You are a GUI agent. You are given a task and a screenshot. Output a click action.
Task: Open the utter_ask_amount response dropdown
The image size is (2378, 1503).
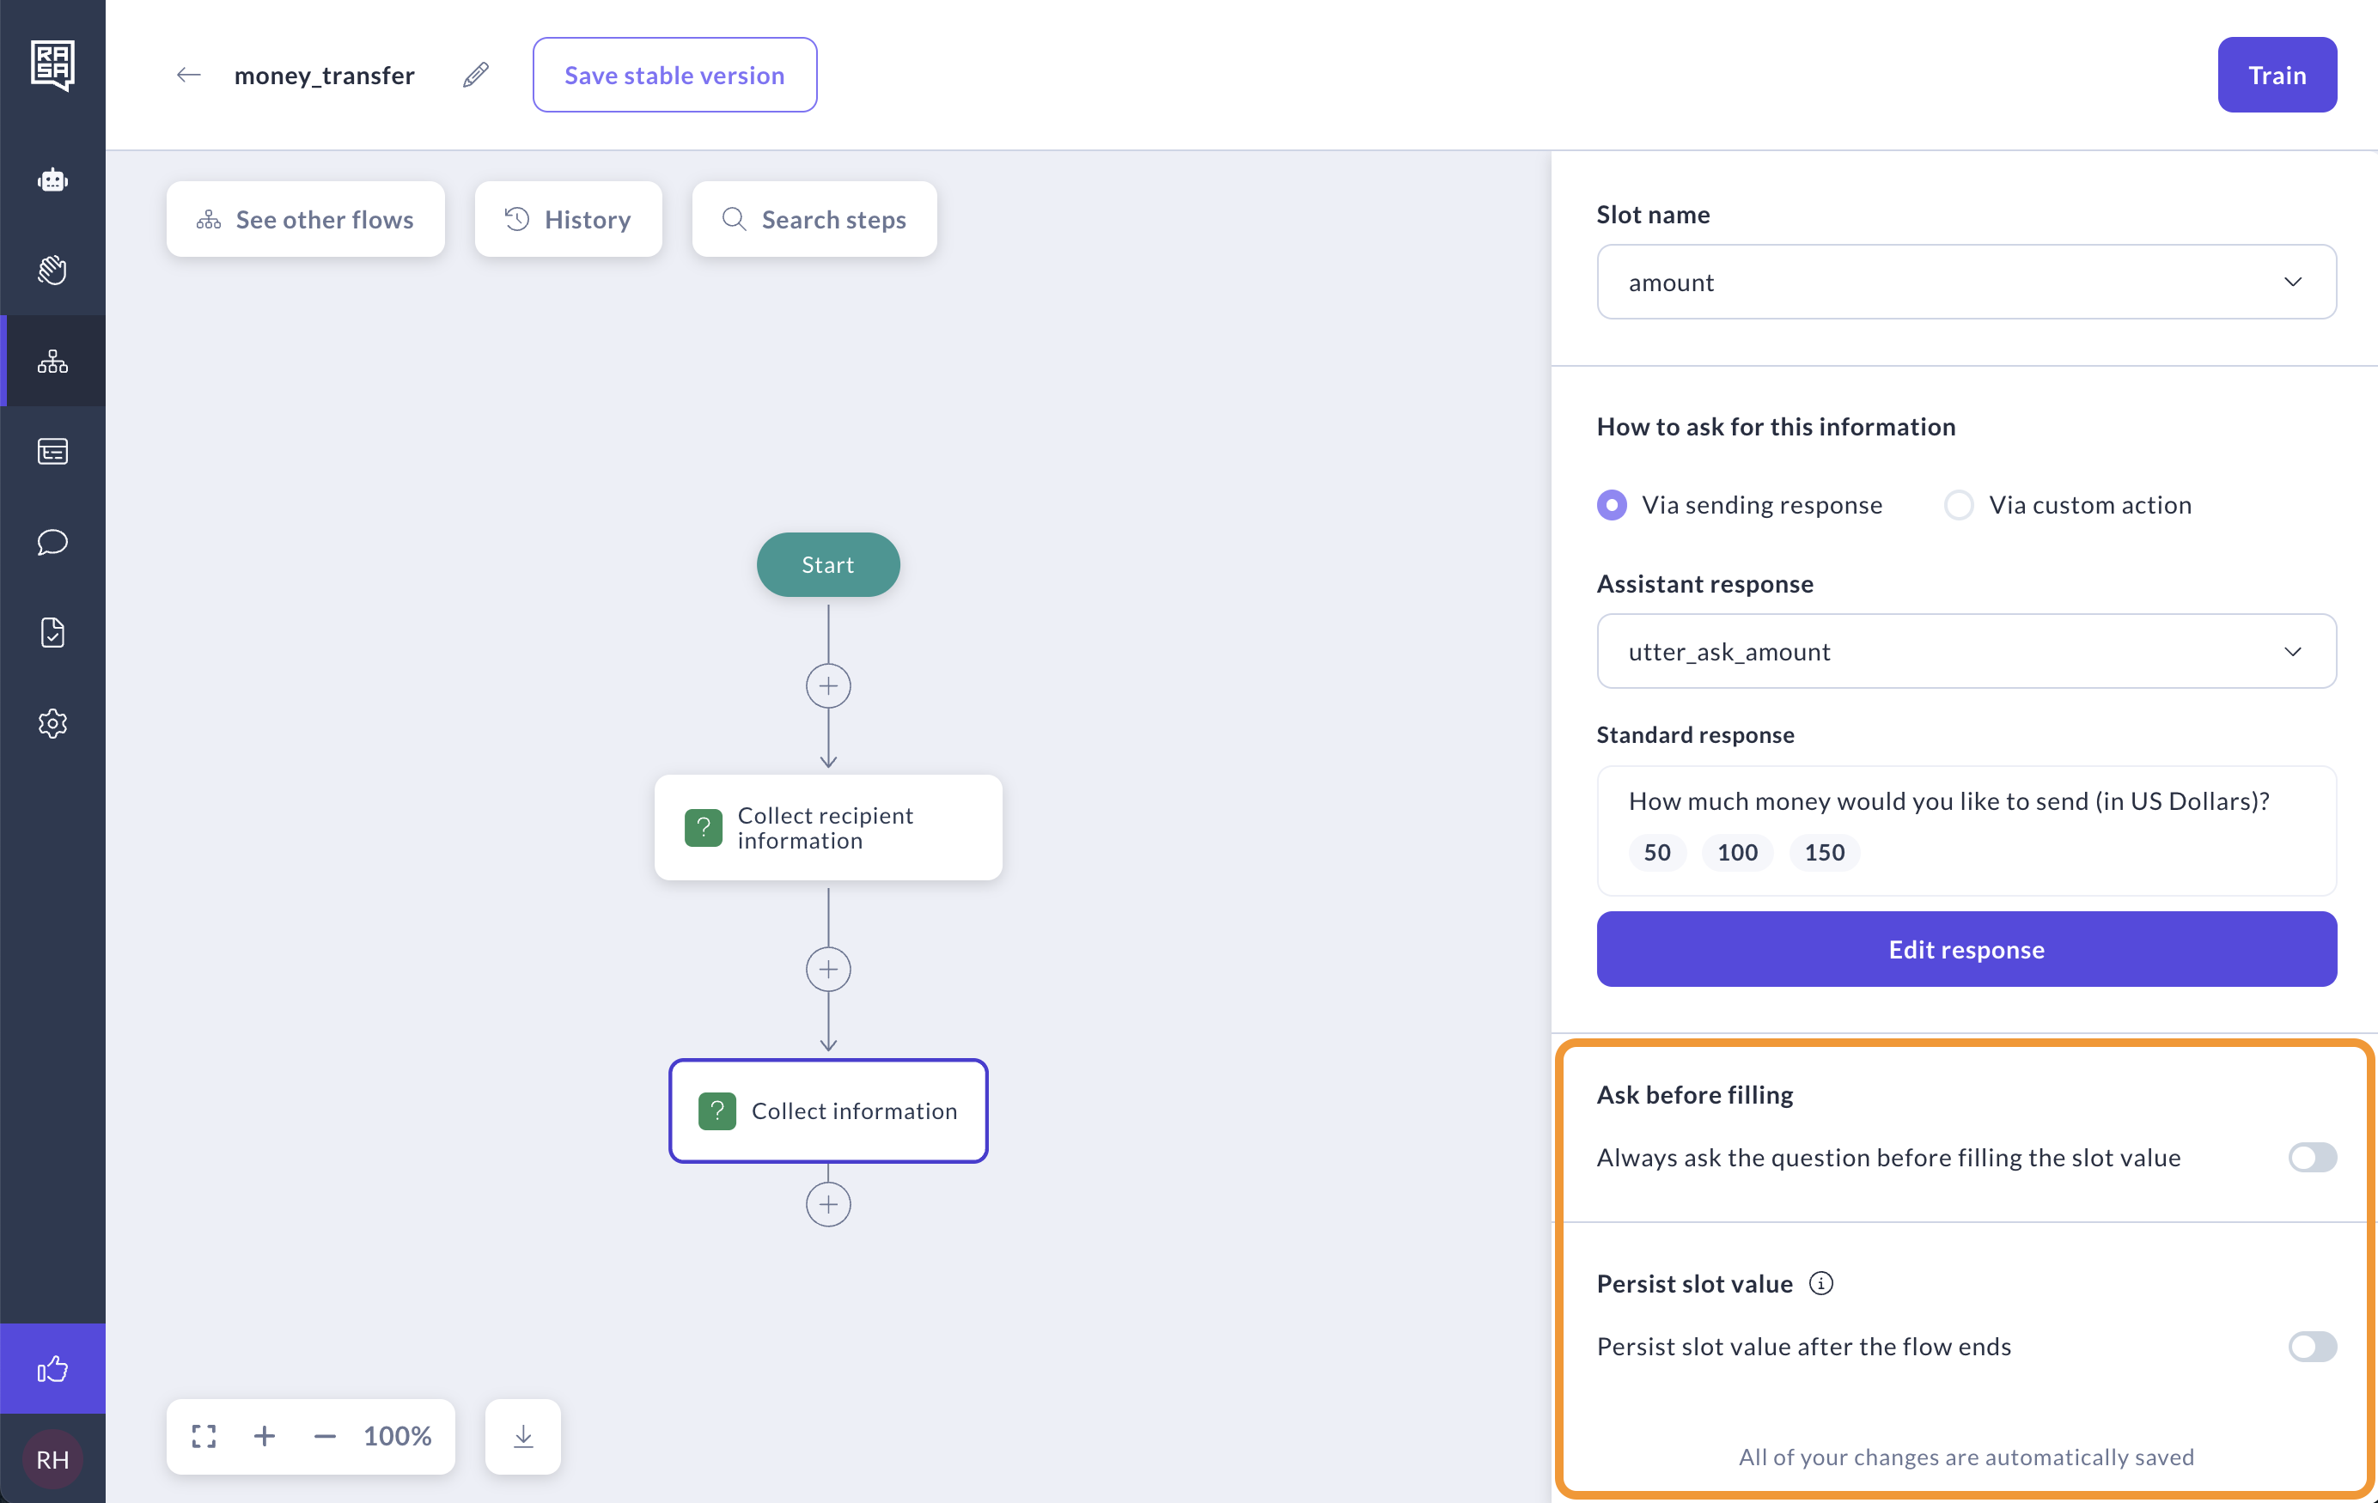[x=1966, y=652]
